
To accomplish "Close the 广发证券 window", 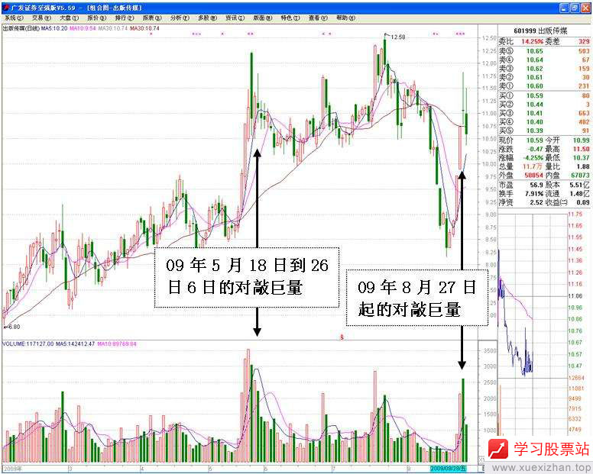I will coord(585,8).
